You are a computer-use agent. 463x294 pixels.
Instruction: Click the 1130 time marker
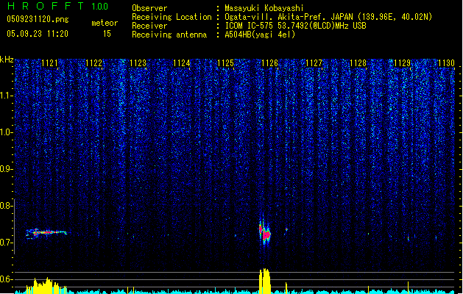(x=446, y=63)
